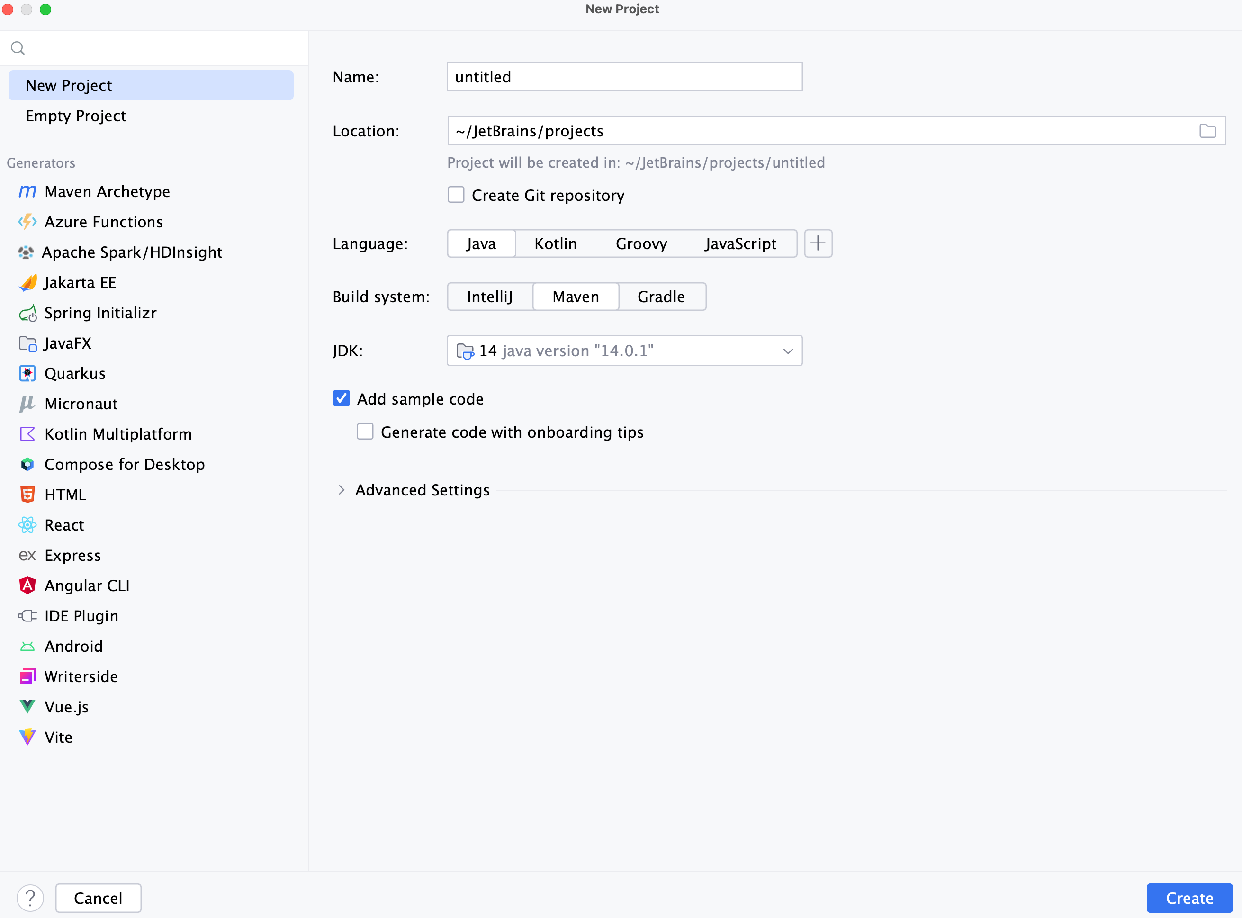
Task: Choose the Azure Functions generator icon
Action: (x=27, y=222)
